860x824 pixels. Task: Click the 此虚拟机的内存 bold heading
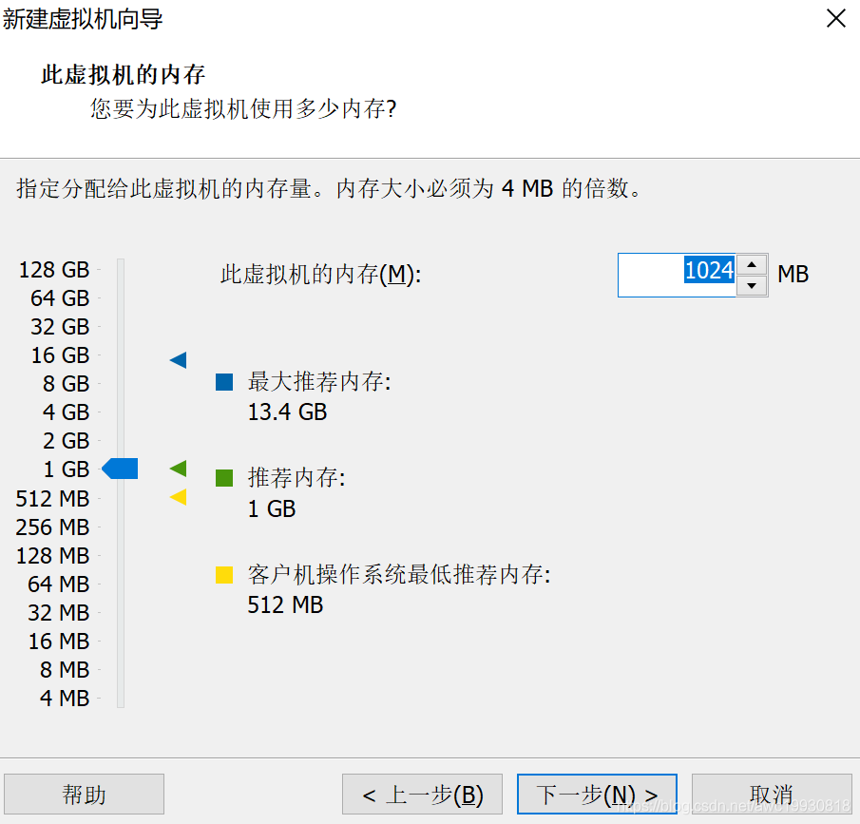123,75
